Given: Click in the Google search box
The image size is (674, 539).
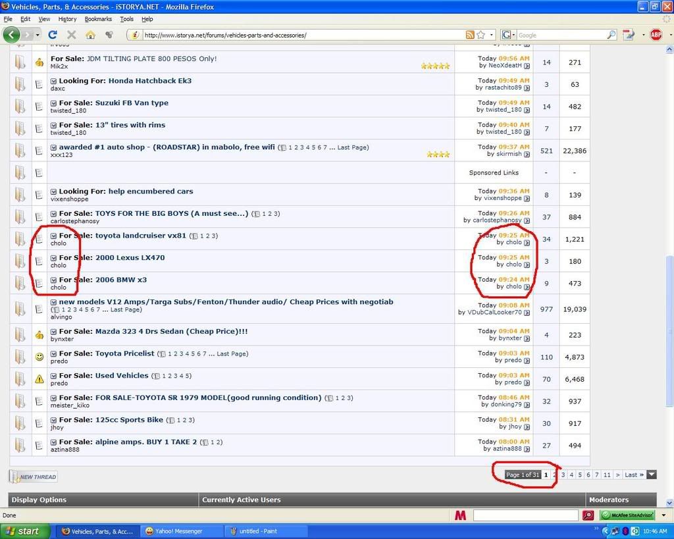Looking at the screenshot, I should tap(561, 35).
